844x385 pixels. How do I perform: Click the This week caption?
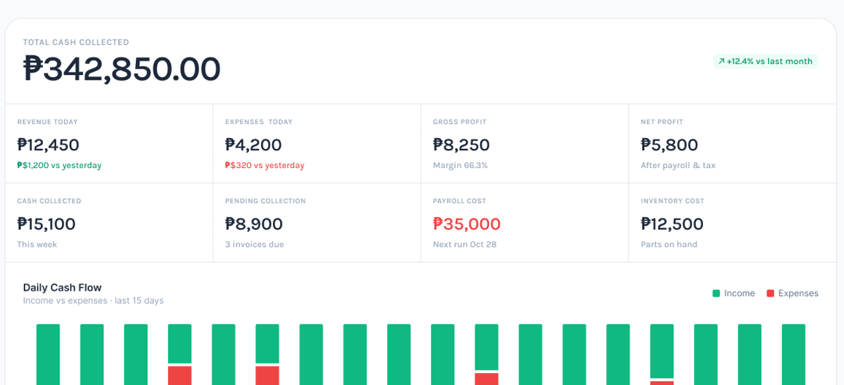click(x=37, y=245)
